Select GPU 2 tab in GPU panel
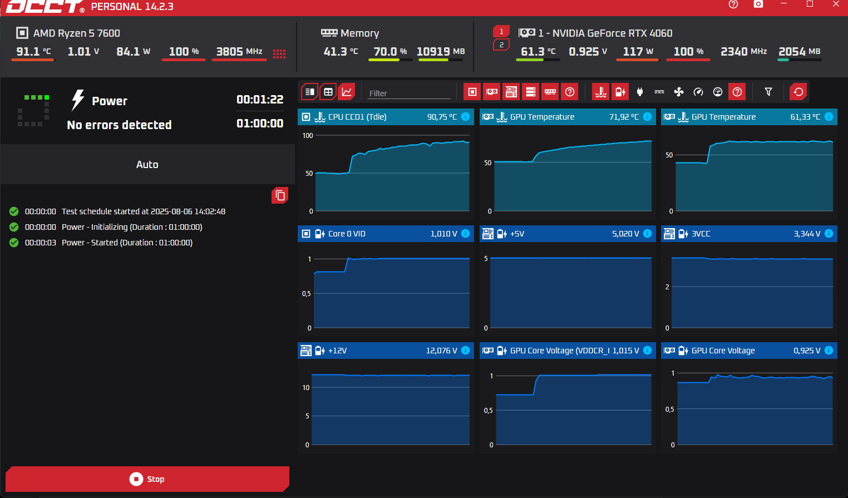The image size is (848, 498). point(501,45)
